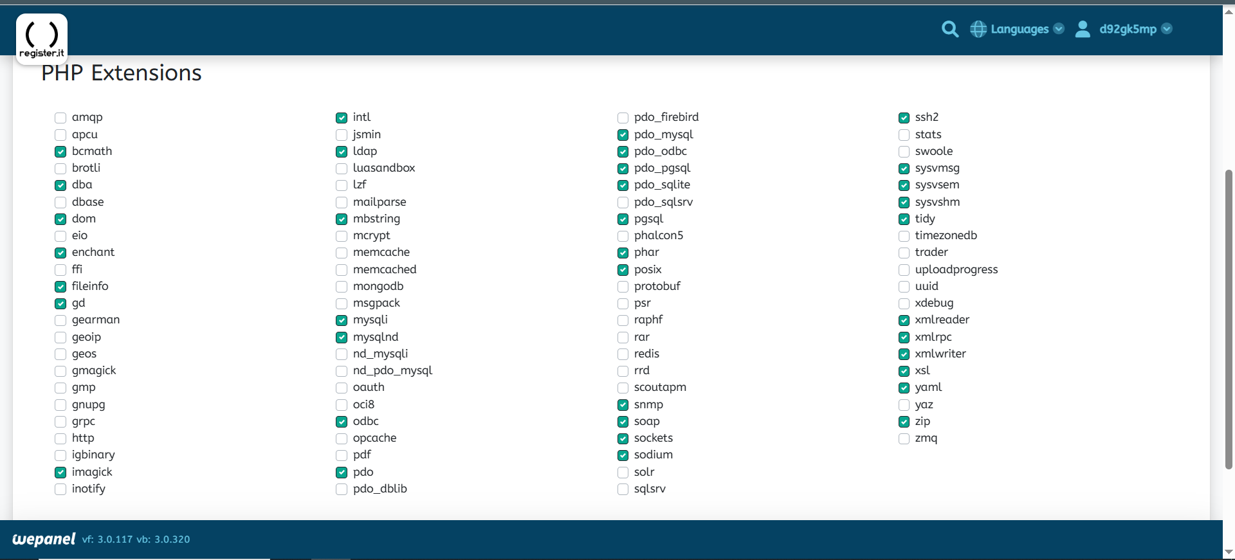
Task: Uncheck the pdo extension
Action: coord(342,473)
